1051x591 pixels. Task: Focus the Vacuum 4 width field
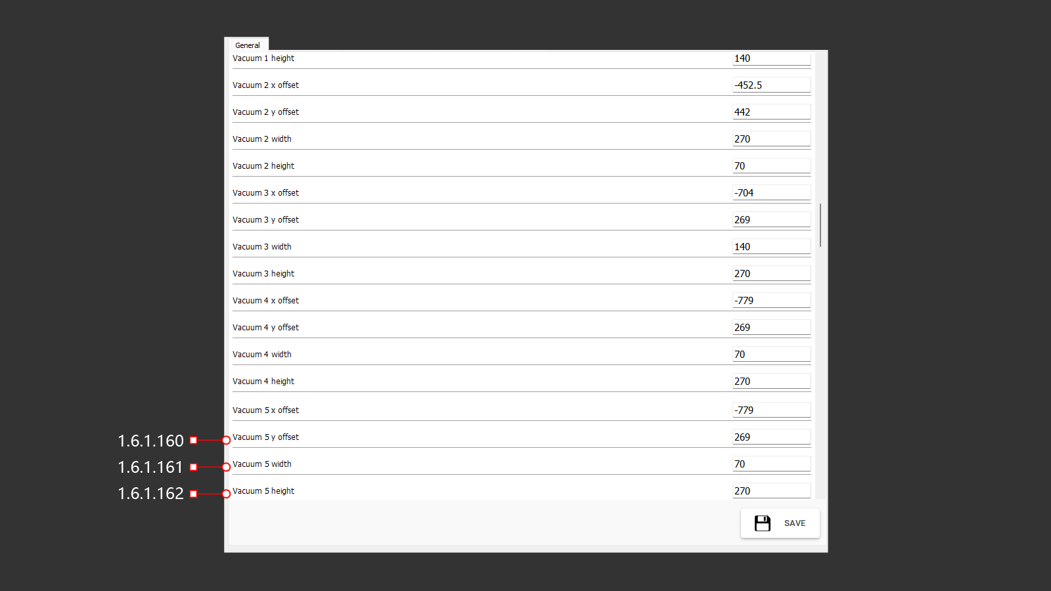pyautogui.click(x=771, y=355)
